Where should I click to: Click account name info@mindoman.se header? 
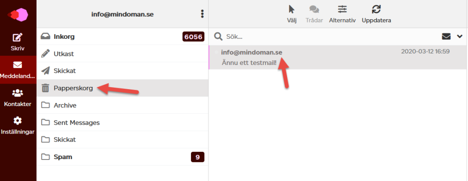(122, 14)
